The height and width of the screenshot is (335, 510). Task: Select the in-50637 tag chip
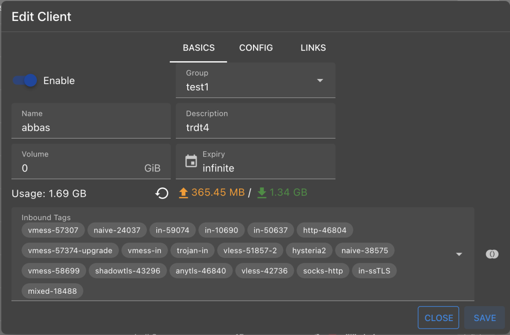tap(270, 230)
